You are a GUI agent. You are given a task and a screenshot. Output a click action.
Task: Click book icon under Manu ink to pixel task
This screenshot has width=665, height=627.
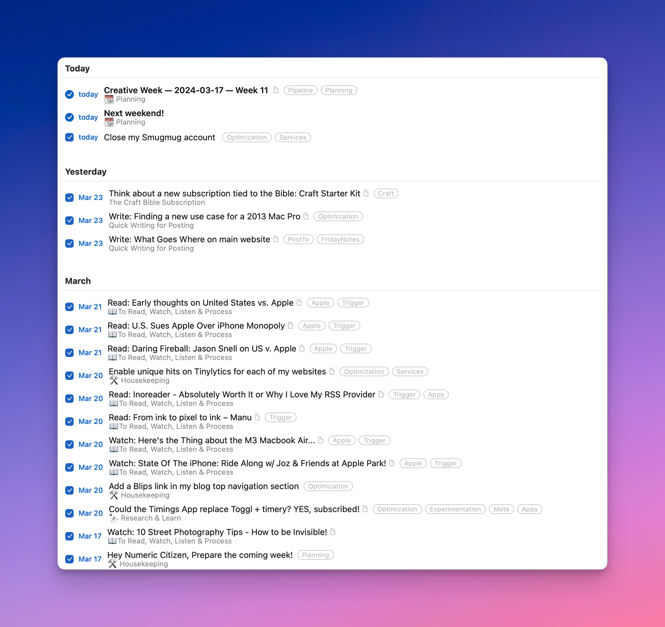point(113,426)
